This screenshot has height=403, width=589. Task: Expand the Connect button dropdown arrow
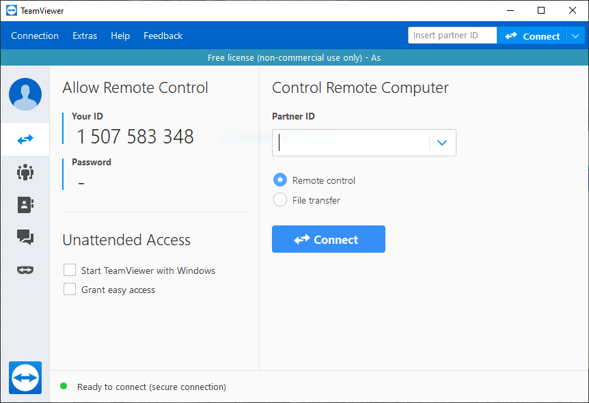[575, 36]
